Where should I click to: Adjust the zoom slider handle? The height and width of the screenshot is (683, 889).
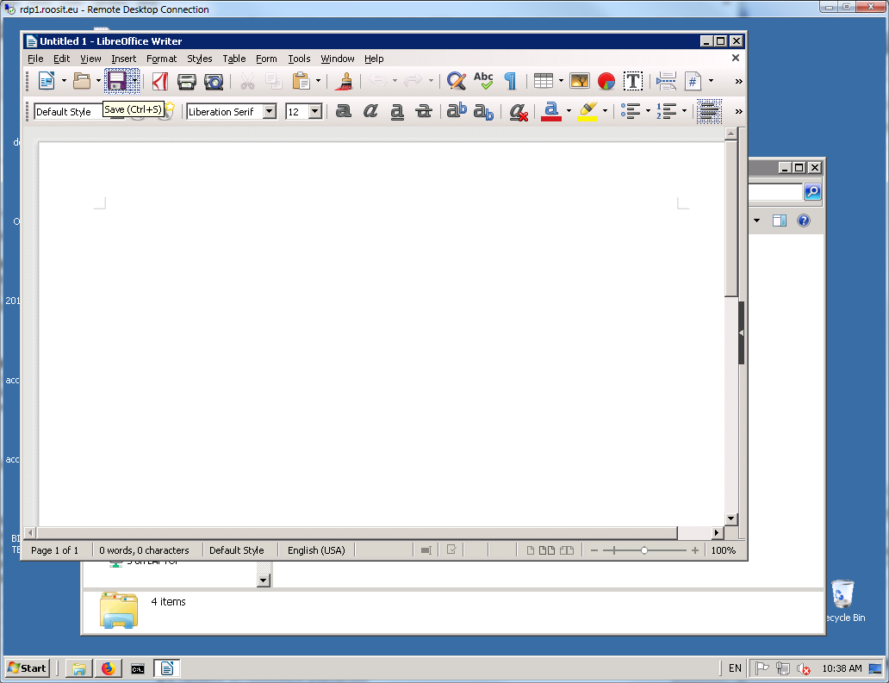[x=644, y=550]
